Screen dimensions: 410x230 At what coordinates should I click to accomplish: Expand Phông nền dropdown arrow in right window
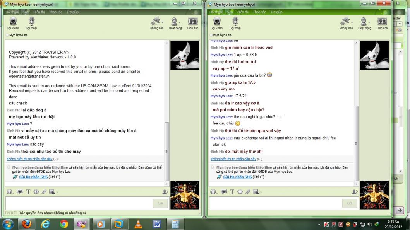[x=352, y=22]
